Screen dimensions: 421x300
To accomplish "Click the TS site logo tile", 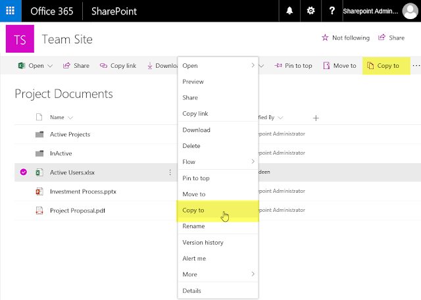I will click(x=20, y=39).
